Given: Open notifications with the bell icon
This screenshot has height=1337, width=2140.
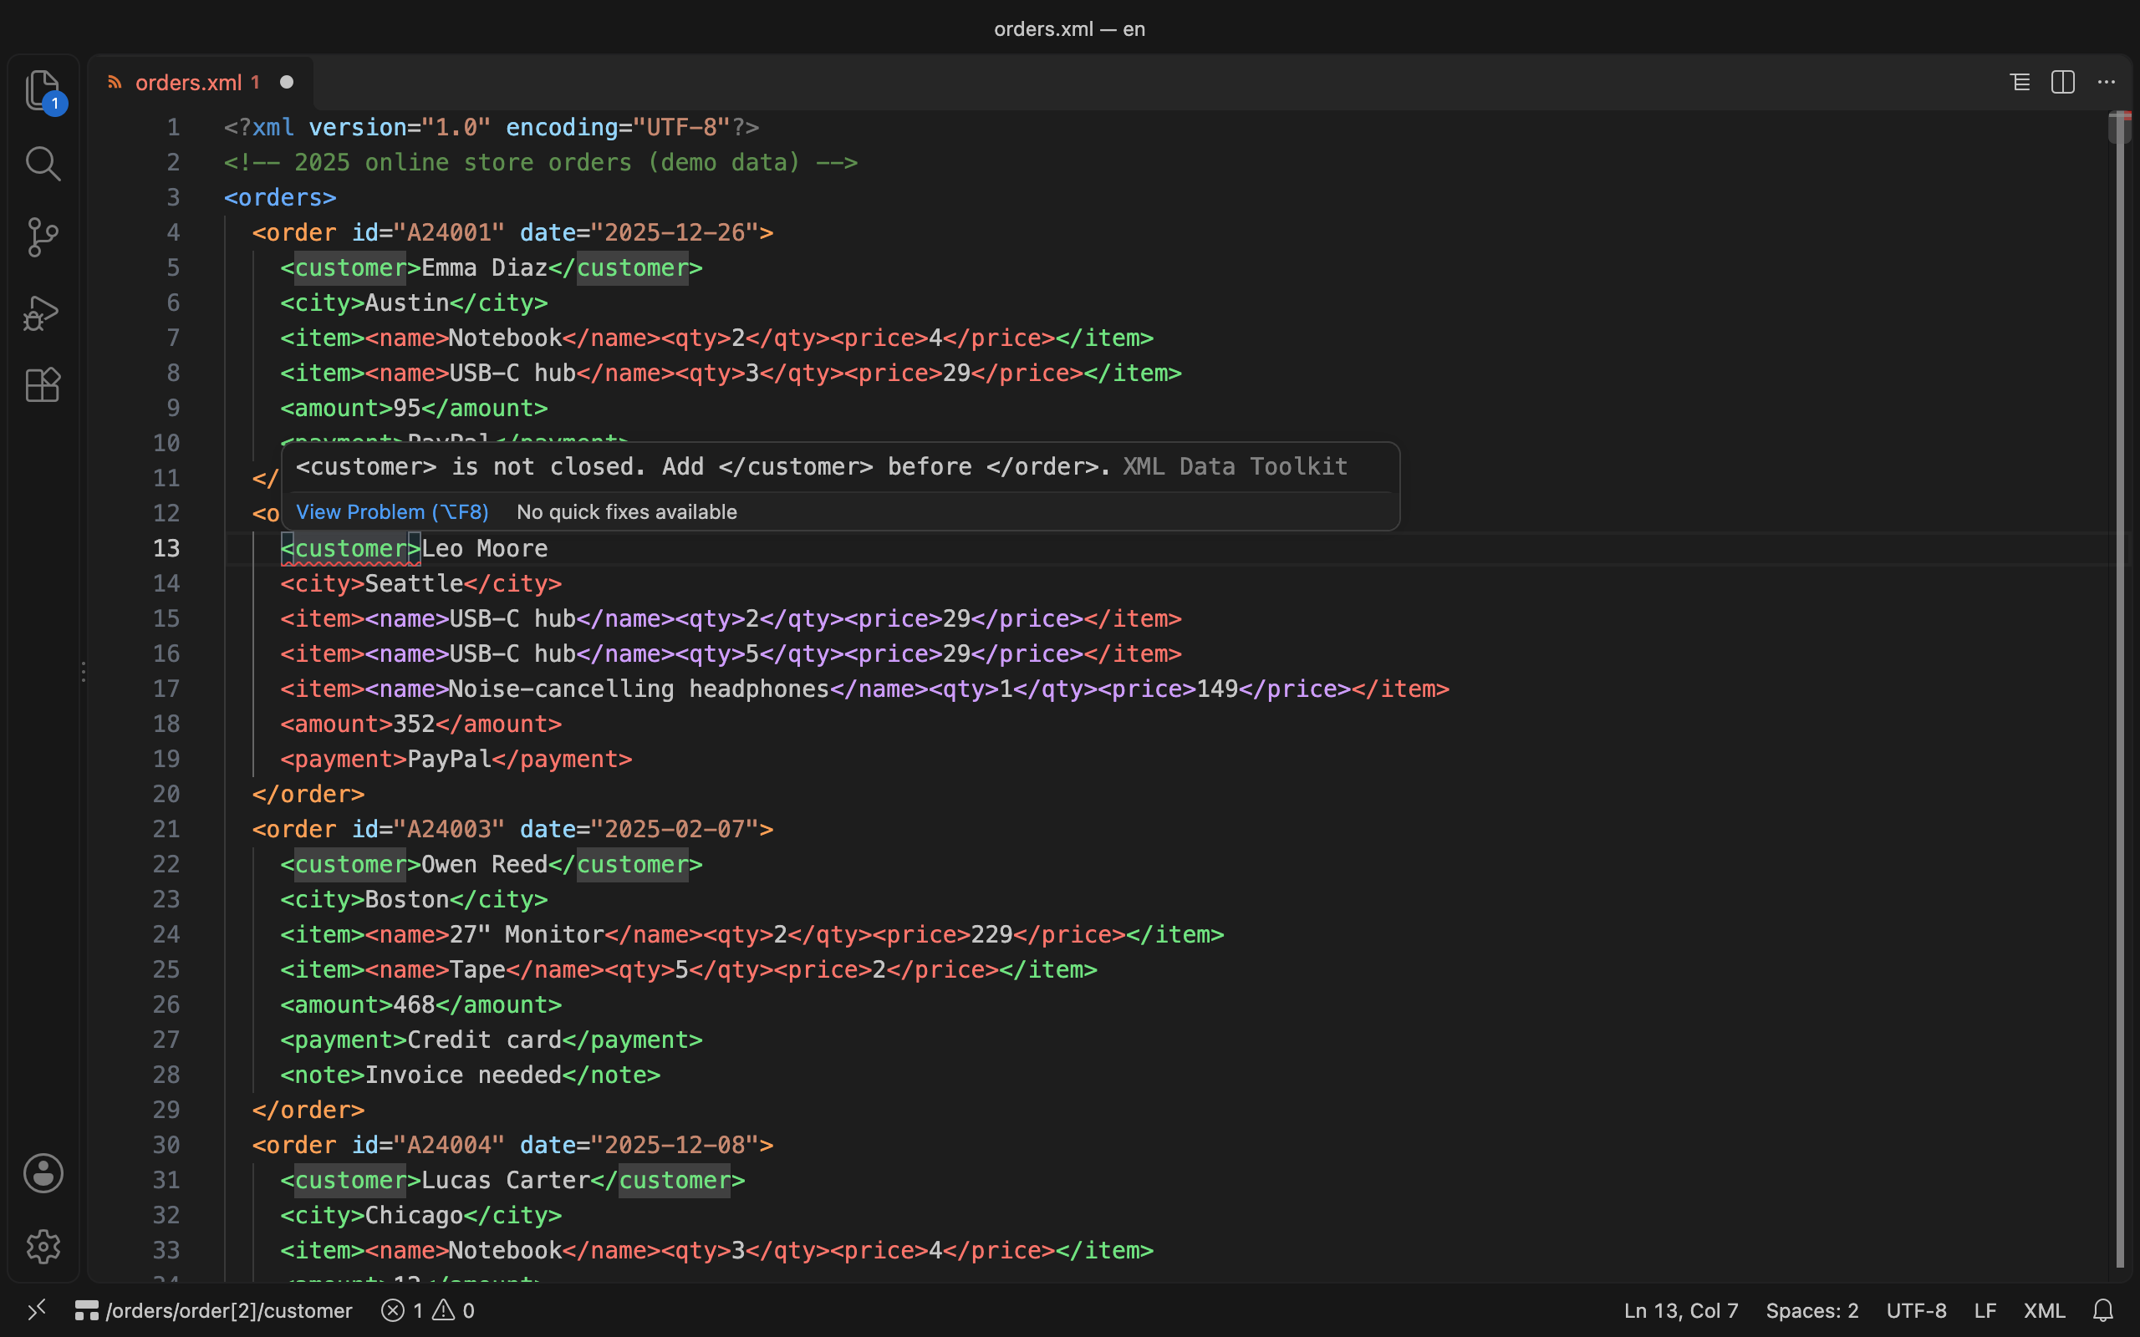Looking at the screenshot, I should point(2104,1309).
